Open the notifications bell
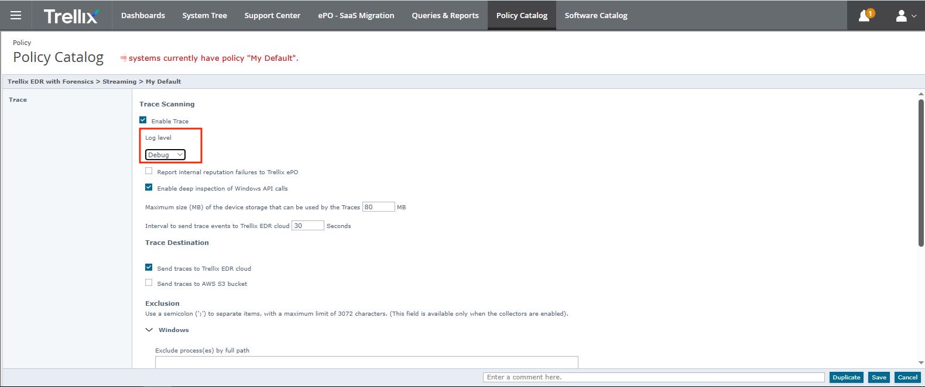The image size is (925, 387). (x=865, y=16)
